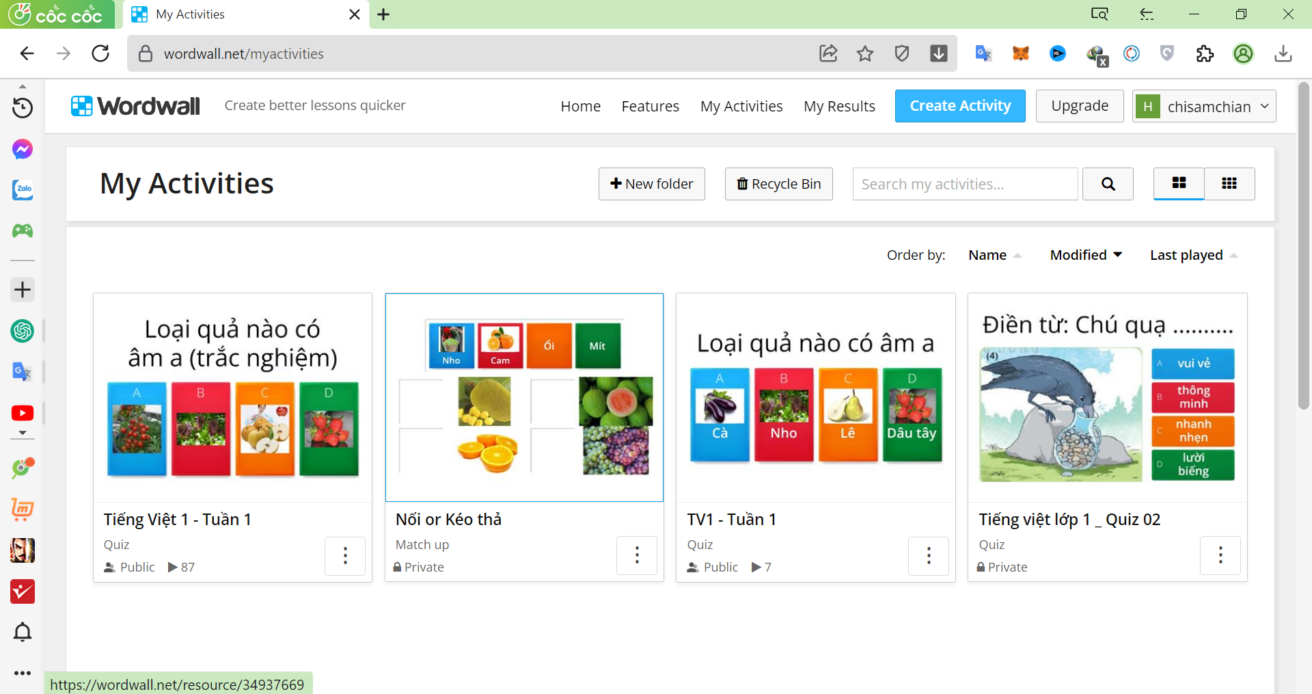
Task: Click the New folder button
Action: [651, 184]
